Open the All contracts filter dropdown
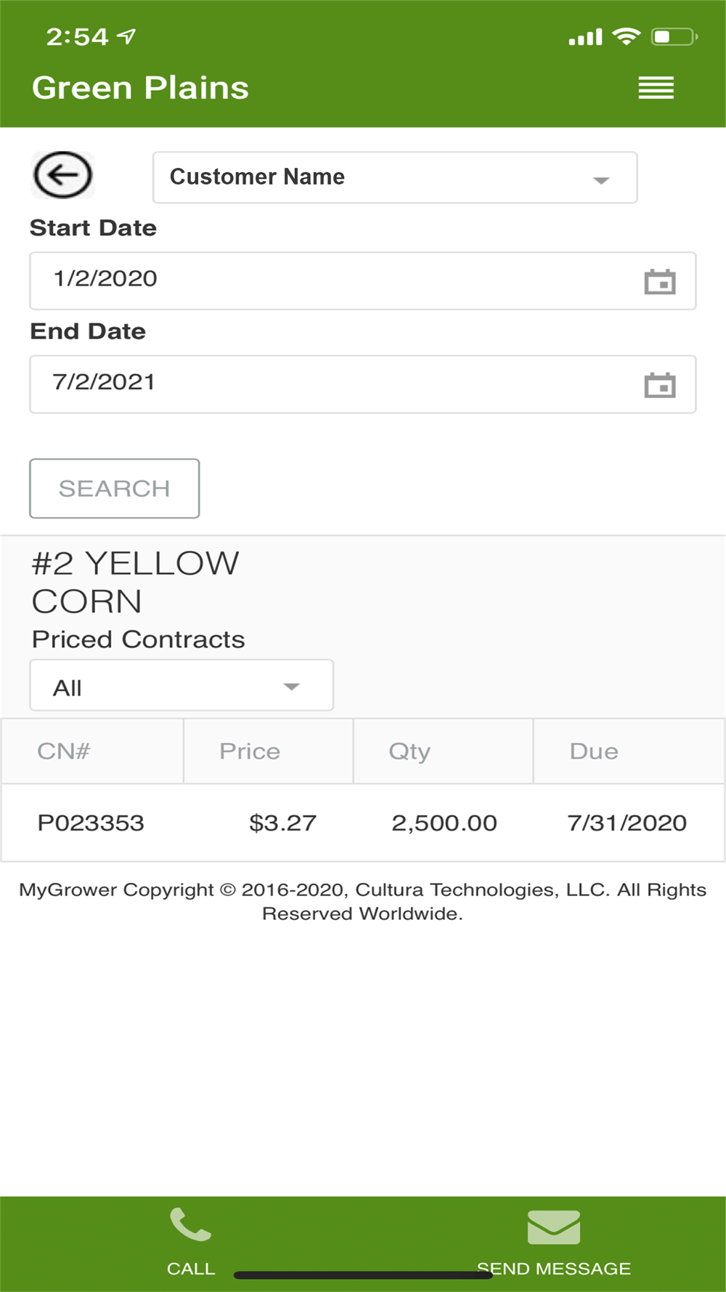Screen dimensions: 726x1292 181,686
